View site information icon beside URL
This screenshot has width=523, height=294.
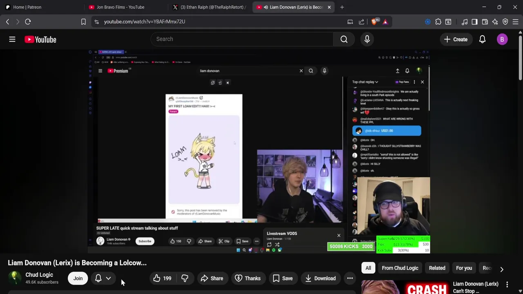coord(96,22)
